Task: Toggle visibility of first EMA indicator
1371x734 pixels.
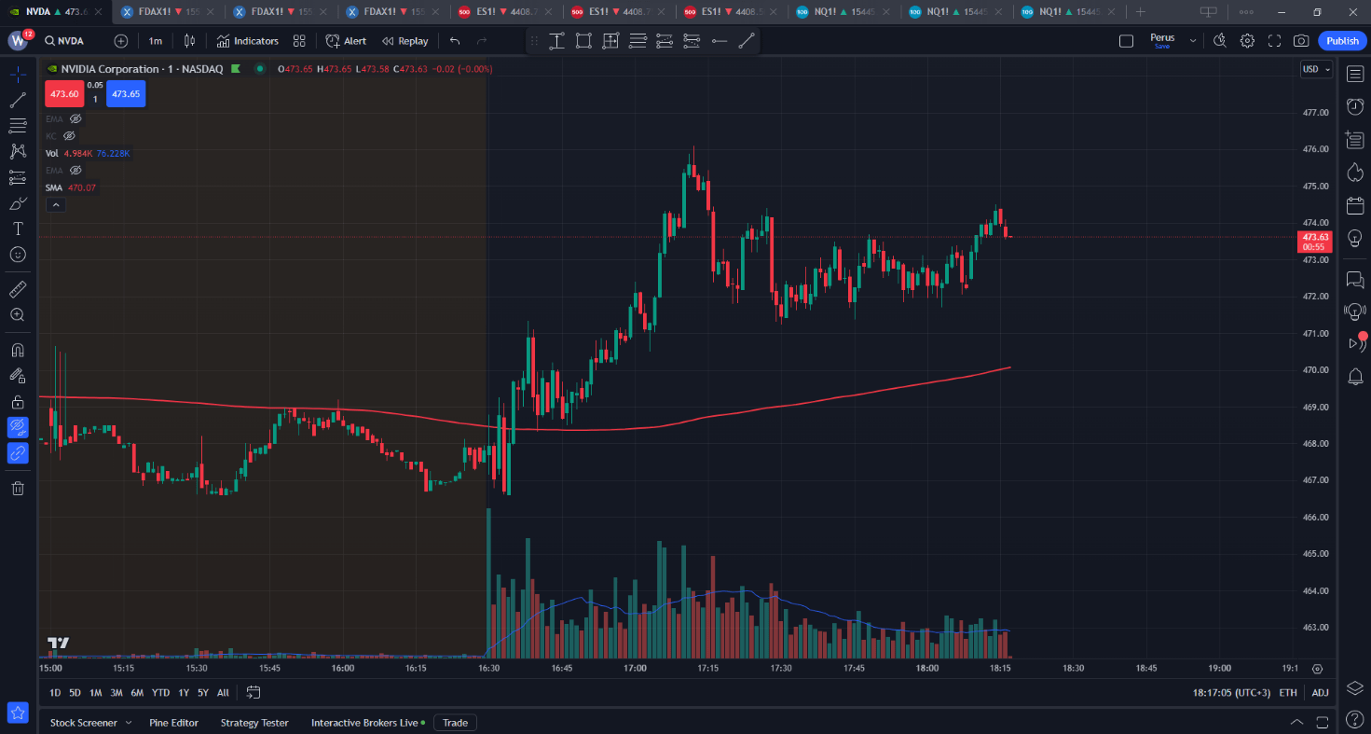Action: click(x=76, y=119)
